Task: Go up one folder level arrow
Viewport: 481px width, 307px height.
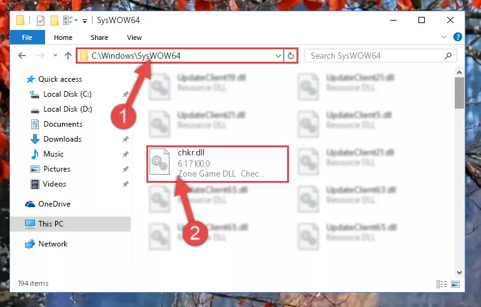Action: pyautogui.click(x=68, y=56)
